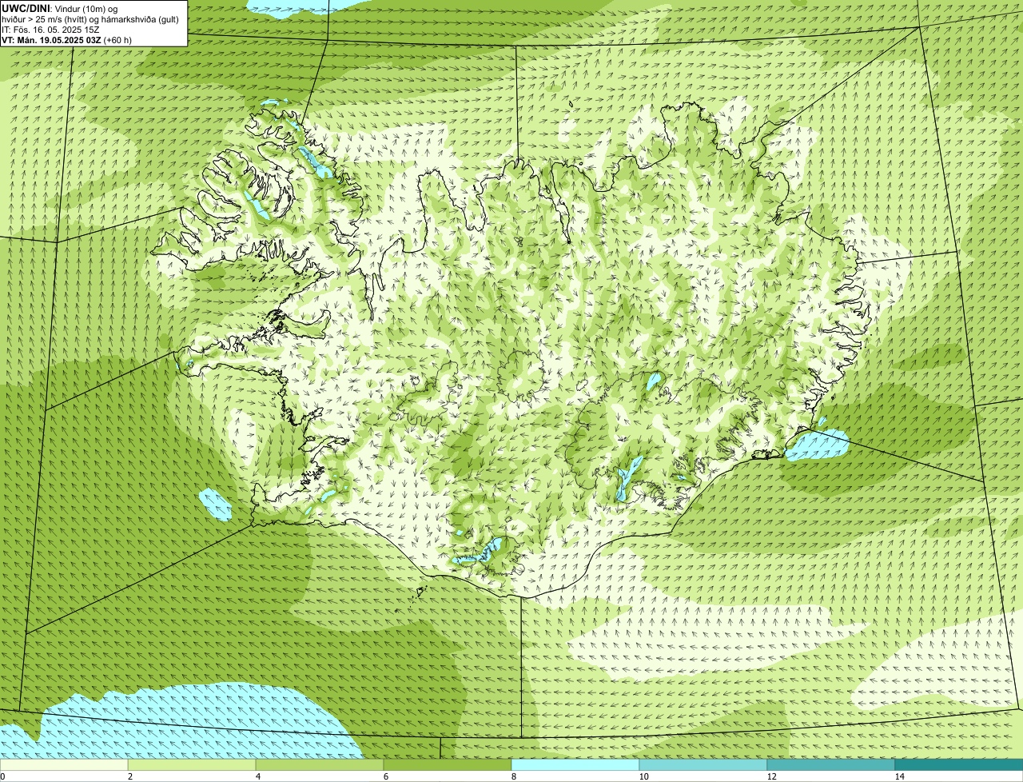Viewport: 1023px width, 782px height.
Task: Click the light green 2–4 m/s color bar segment
Action: pos(192,764)
